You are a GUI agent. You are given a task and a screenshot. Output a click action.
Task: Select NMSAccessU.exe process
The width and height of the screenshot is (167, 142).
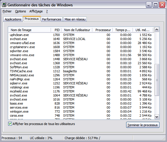(x=81, y=75)
